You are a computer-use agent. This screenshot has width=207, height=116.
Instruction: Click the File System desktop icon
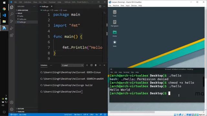point(114,23)
